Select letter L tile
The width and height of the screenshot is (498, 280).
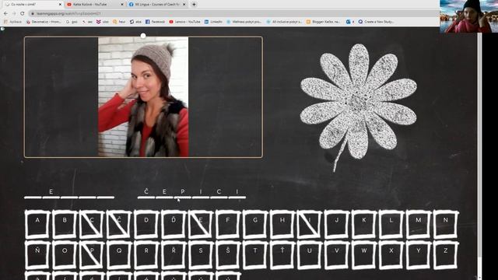click(391, 224)
